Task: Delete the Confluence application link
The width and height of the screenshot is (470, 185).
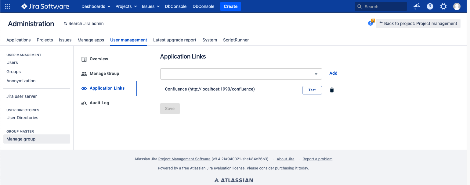Action: coord(332,90)
